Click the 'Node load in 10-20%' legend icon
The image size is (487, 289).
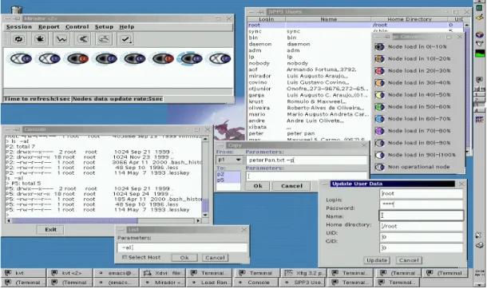[379, 58]
